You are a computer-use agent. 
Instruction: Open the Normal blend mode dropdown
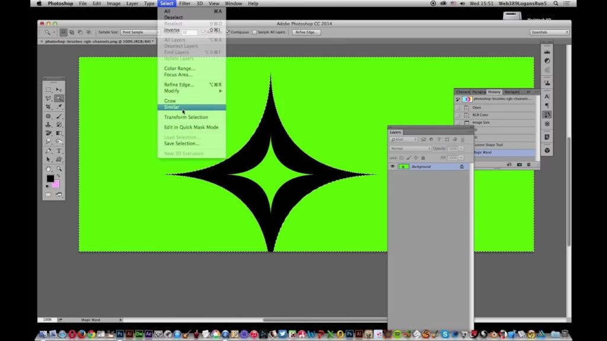(x=410, y=149)
